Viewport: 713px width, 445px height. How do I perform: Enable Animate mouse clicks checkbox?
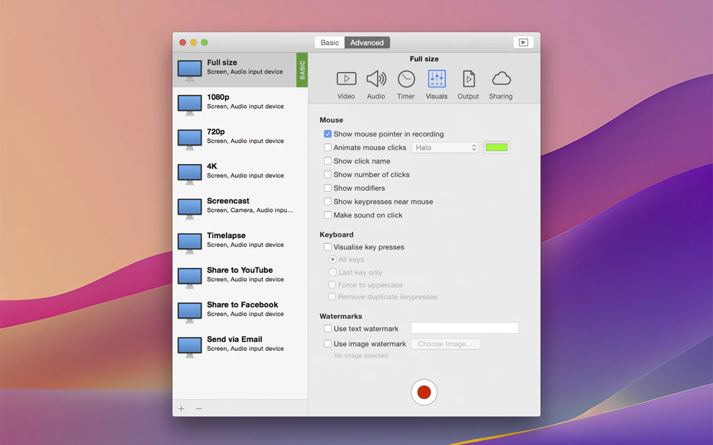point(328,147)
